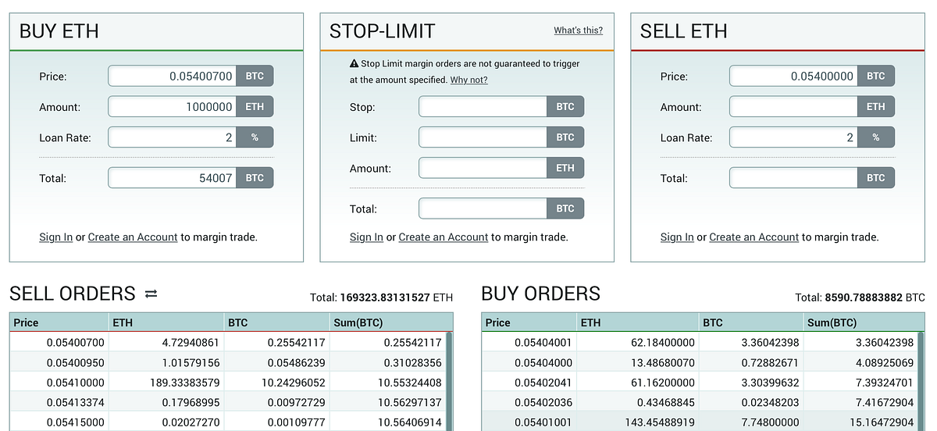Click the Sell Orders table scrollbar

click(449, 381)
